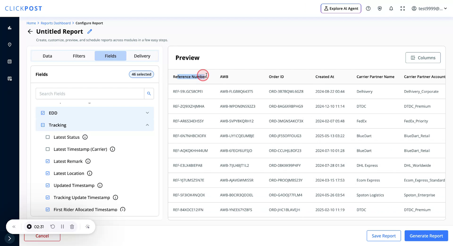This screenshot has width=453, height=246.
Task: Click the Search Fields magnifier icon
Action: 149,94
